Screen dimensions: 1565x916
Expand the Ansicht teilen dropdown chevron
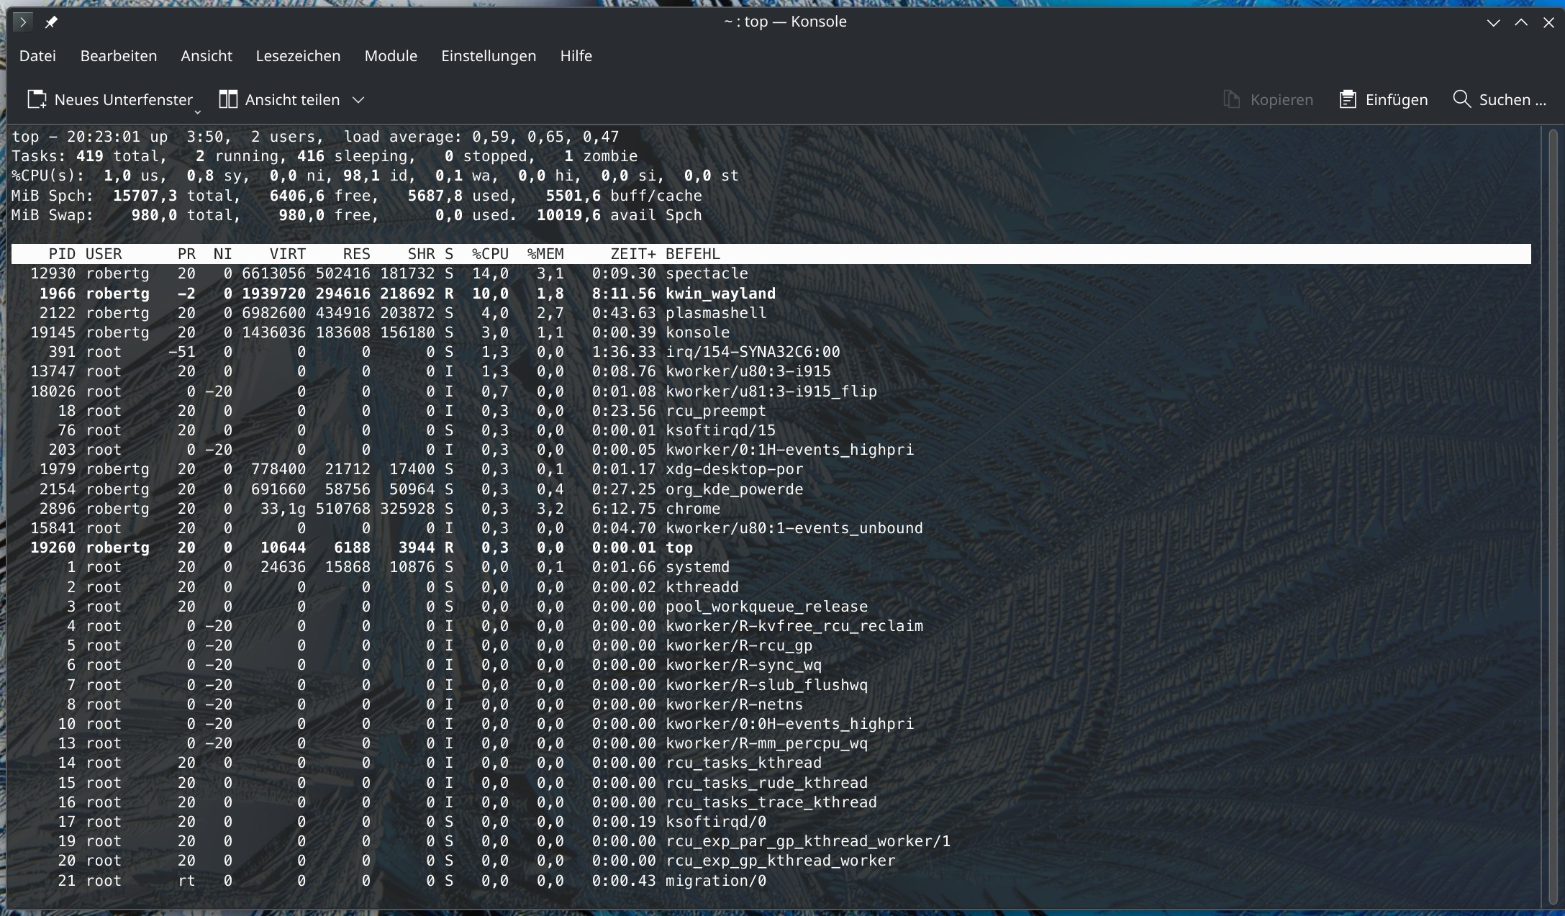pyautogui.click(x=358, y=99)
